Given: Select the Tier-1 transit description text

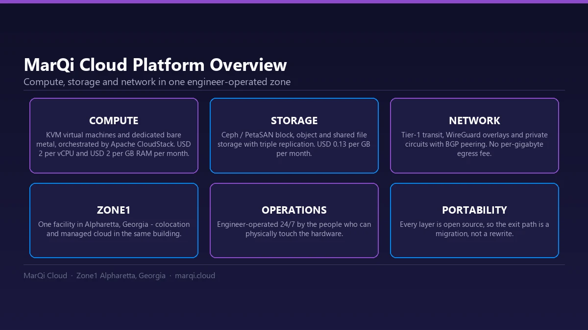Looking at the screenshot, I should click(x=474, y=144).
